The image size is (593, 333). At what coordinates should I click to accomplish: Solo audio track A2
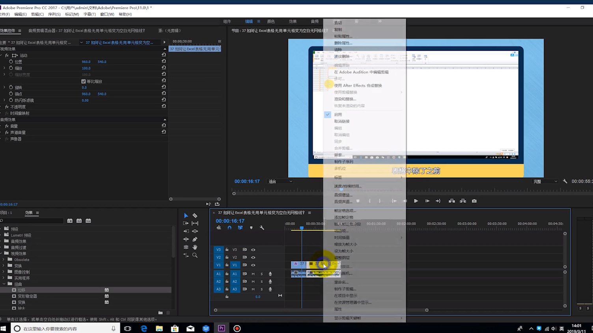(x=261, y=281)
